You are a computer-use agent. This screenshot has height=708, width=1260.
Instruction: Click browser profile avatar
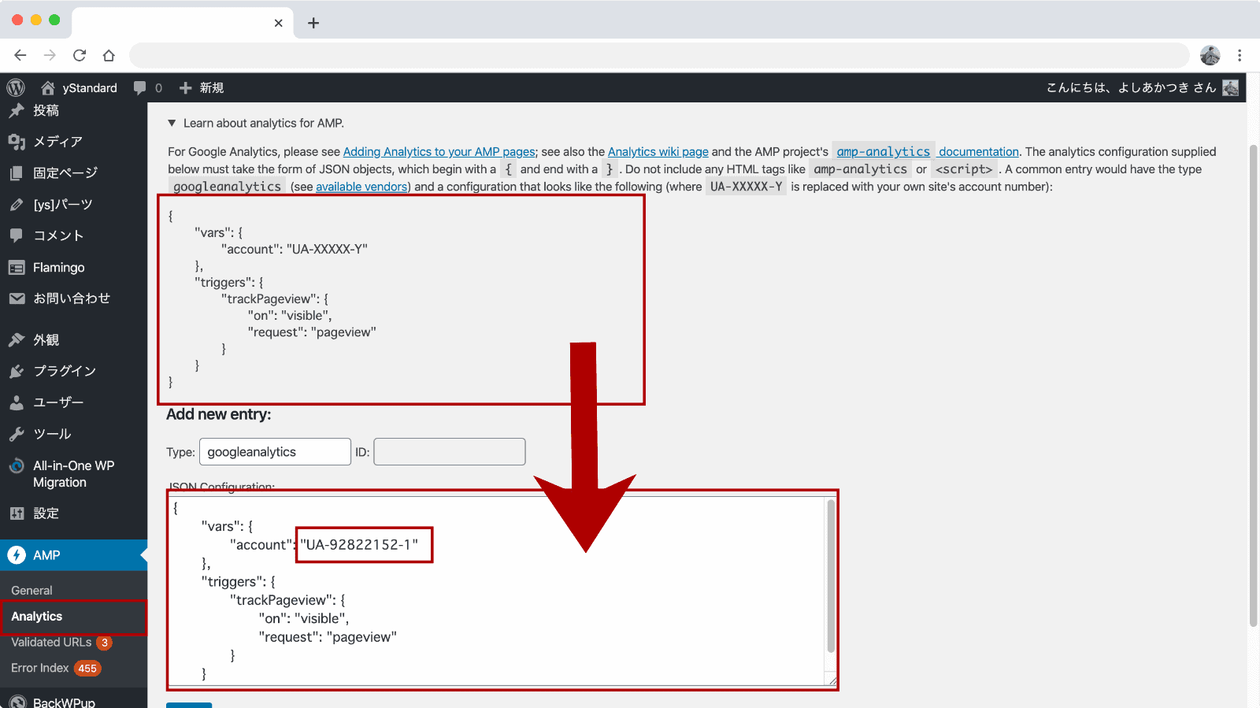pyautogui.click(x=1210, y=55)
